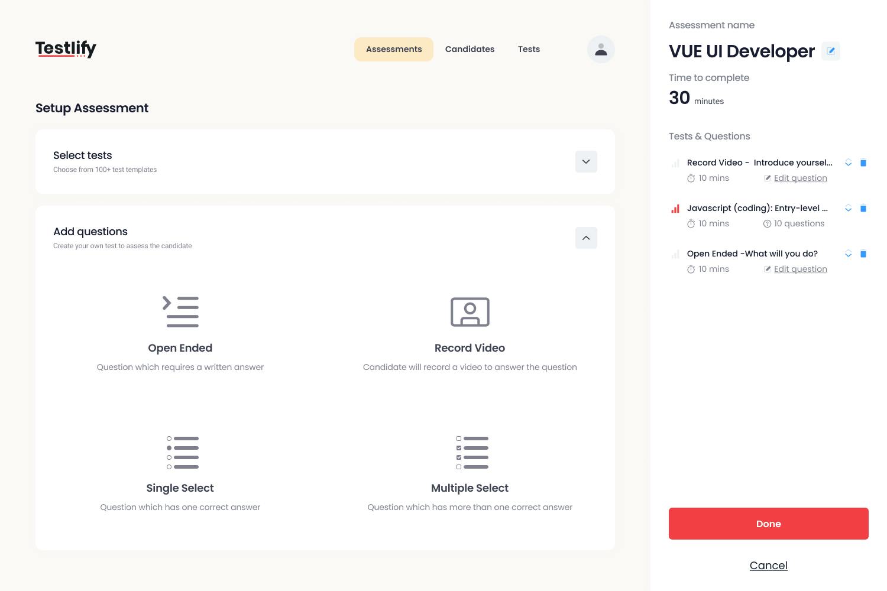The width and height of the screenshot is (887, 591).
Task: Edit the VUE UI Developer assessment name
Action: click(x=831, y=51)
